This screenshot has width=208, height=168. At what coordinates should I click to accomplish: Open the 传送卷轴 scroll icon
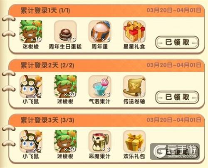[x=134, y=86]
